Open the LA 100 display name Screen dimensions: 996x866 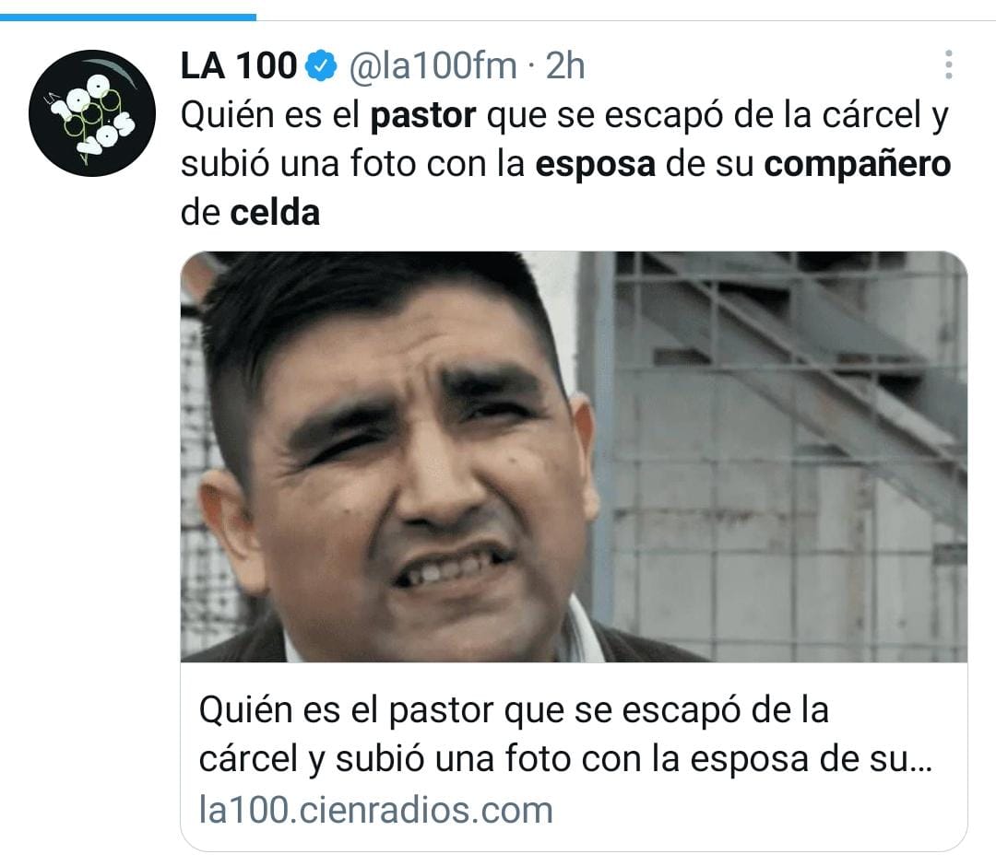pos(239,65)
